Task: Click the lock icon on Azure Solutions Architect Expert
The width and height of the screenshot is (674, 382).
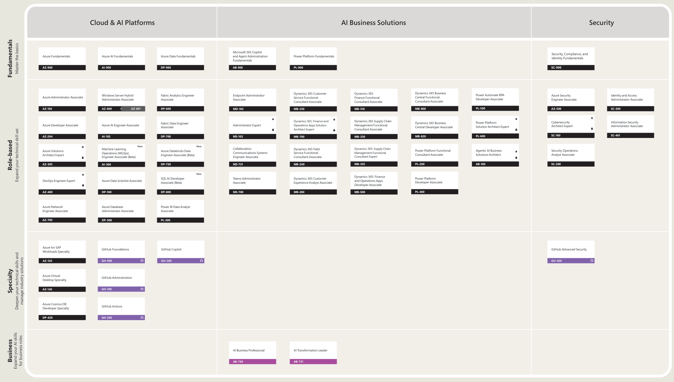Action: pyautogui.click(x=83, y=158)
